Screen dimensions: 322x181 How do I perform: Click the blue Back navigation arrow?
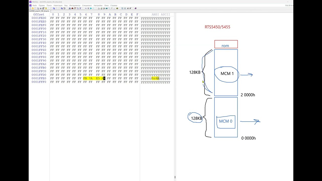click(x=91, y=8)
